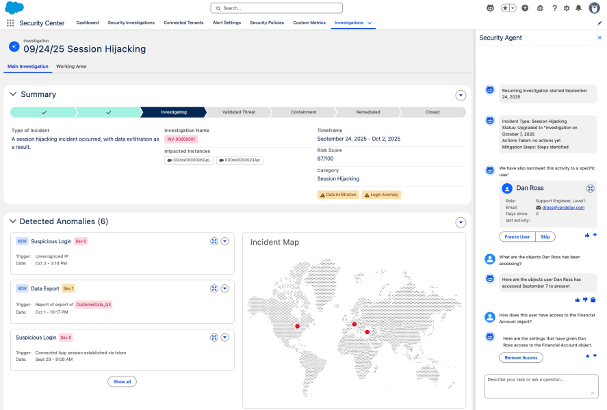Open Salesforce Setup gear icon
The width and height of the screenshot is (607, 410).
point(567,8)
